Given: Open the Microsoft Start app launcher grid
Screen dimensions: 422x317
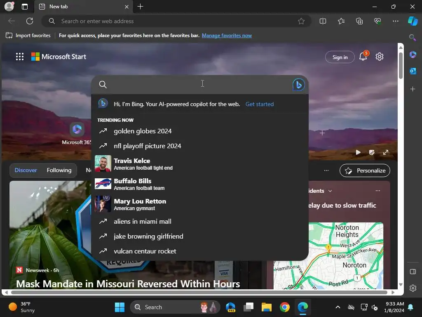Looking at the screenshot, I should (x=20, y=57).
